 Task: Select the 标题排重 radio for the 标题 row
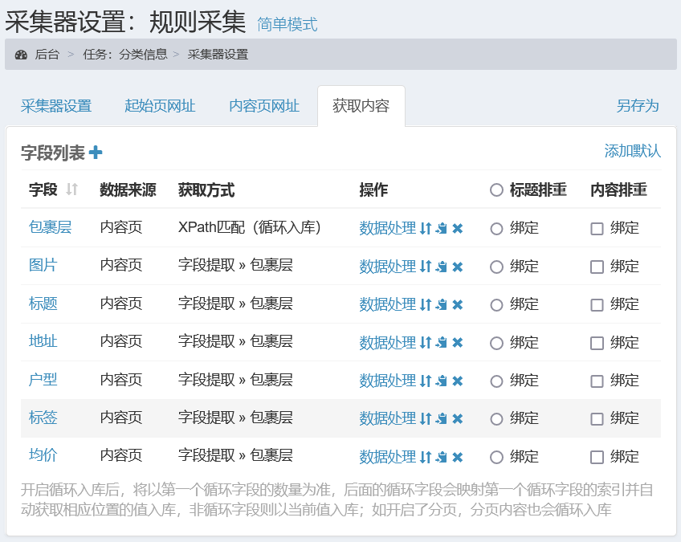[x=497, y=304]
